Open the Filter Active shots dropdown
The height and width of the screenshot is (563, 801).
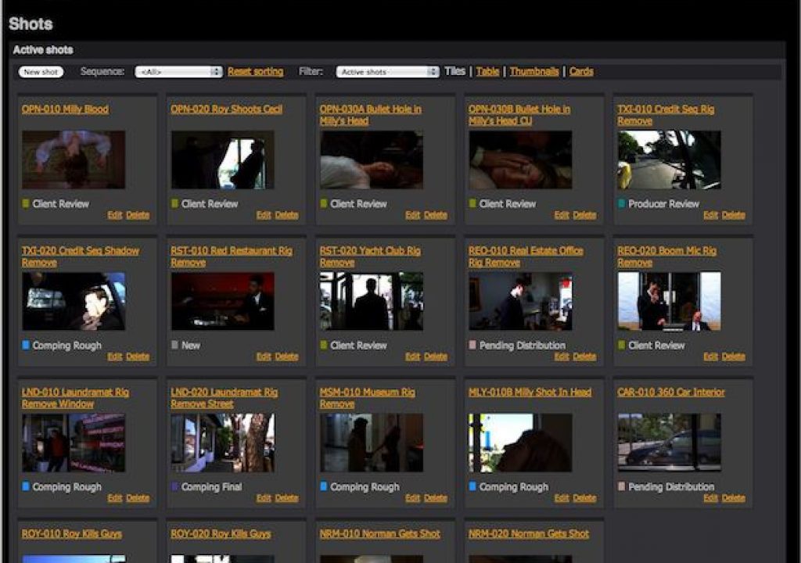(x=388, y=72)
